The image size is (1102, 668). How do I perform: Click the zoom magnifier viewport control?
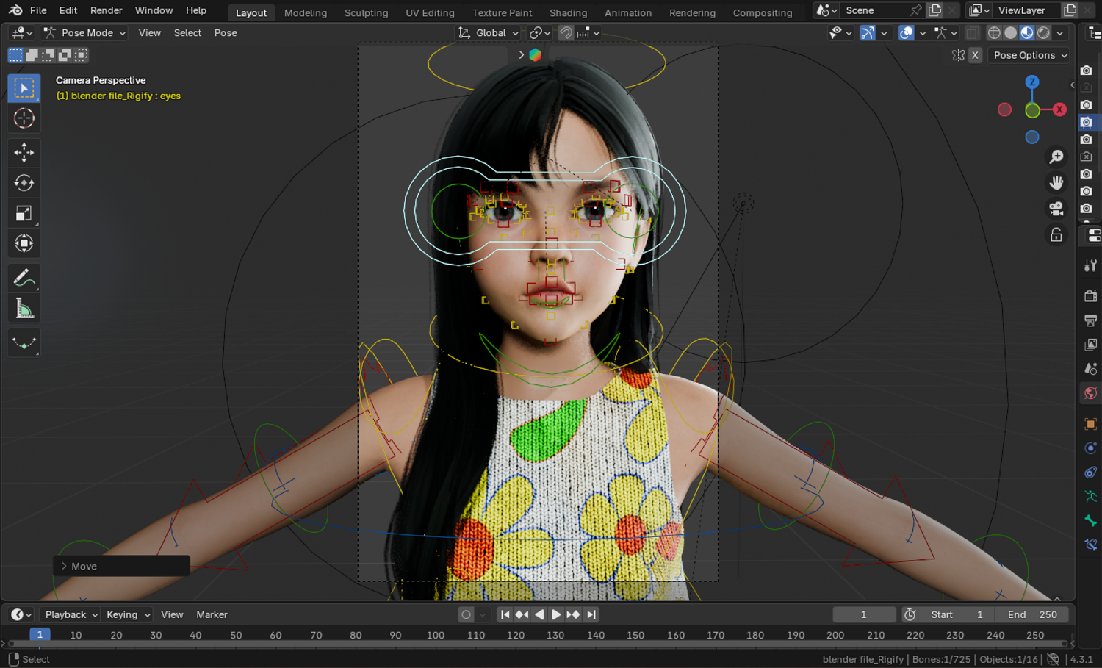(1056, 157)
